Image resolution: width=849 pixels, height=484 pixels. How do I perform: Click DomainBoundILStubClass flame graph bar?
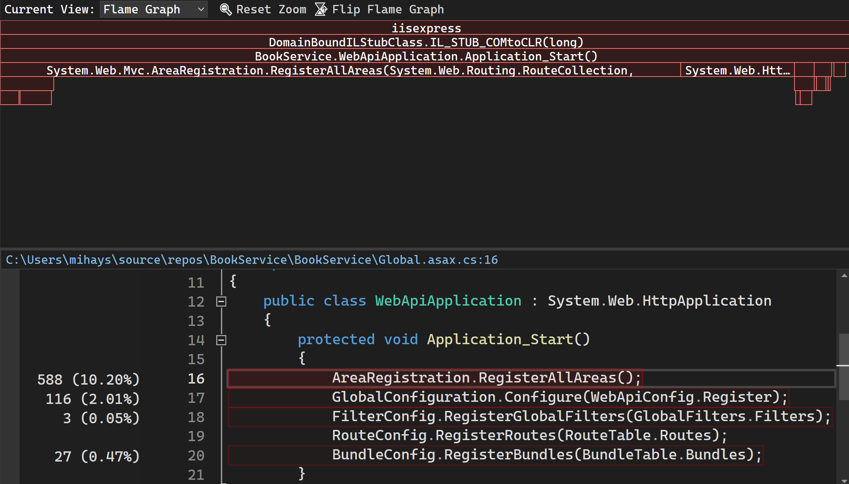coord(425,41)
